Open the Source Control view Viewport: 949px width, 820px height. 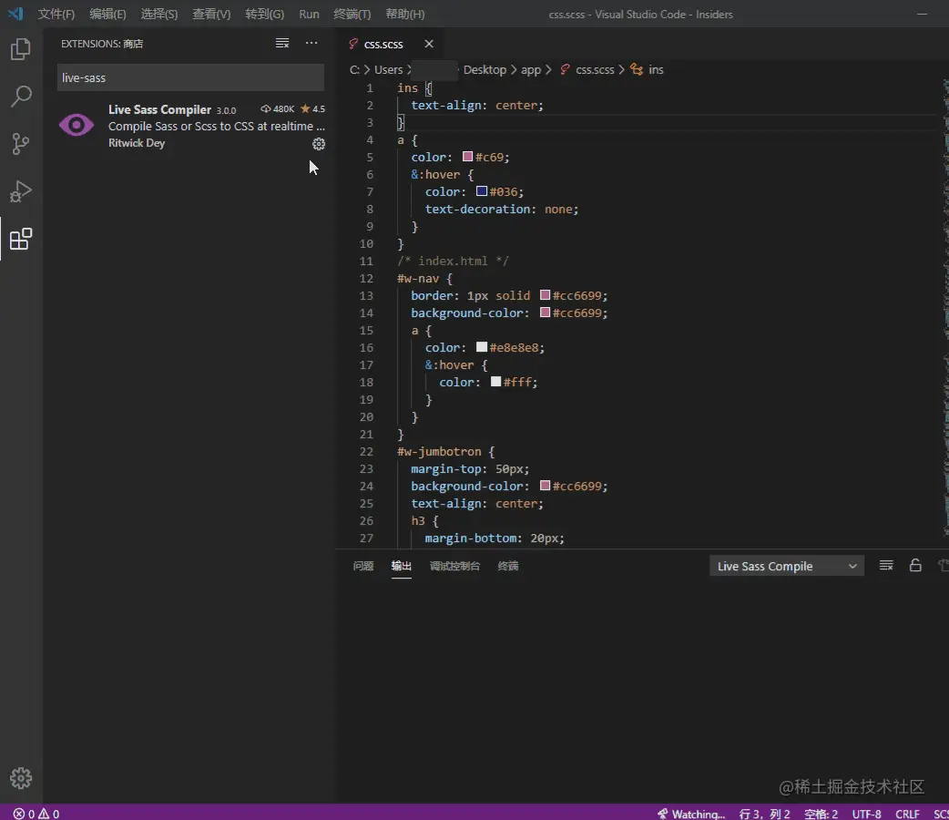point(20,144)
